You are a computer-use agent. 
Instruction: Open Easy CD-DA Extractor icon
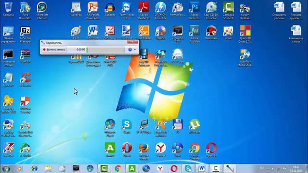pos(211,11)
